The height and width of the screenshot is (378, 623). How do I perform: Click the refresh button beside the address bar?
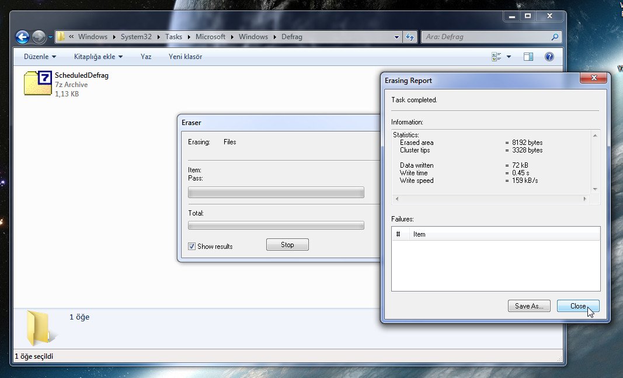410,37
